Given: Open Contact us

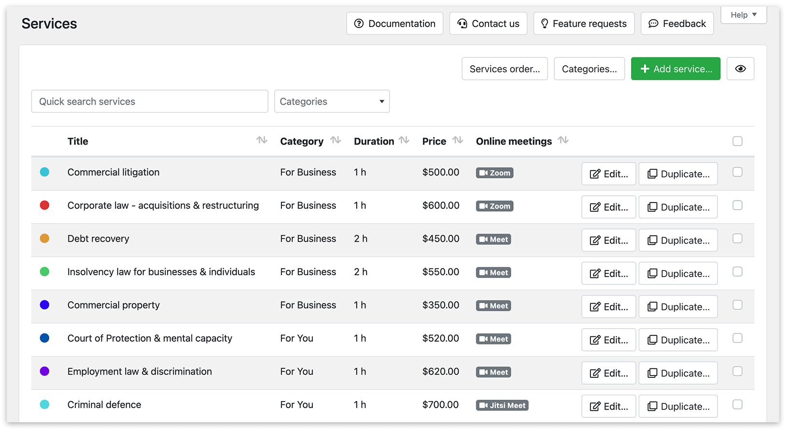Looking at the screenshot, I should point(489,24).
